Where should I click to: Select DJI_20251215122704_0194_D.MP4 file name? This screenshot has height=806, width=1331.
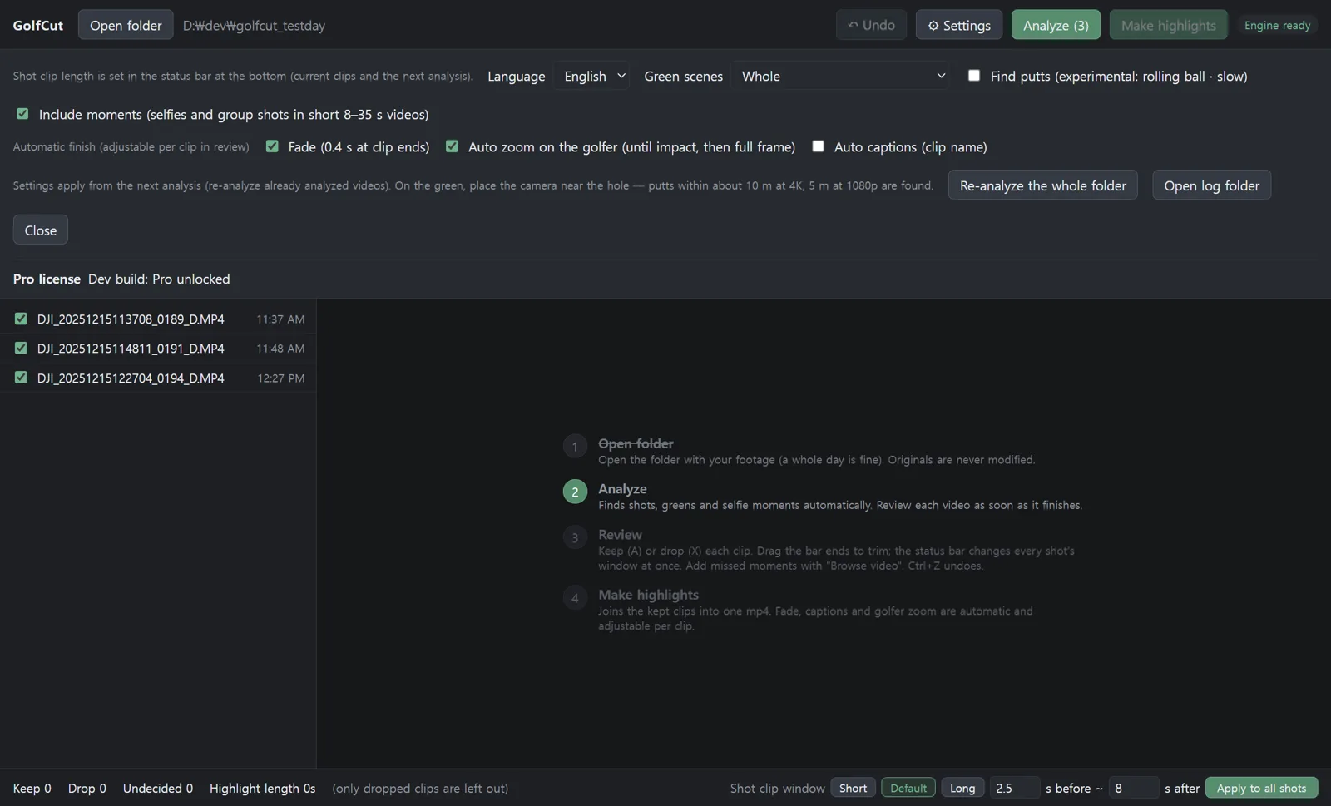coord(131,378)
